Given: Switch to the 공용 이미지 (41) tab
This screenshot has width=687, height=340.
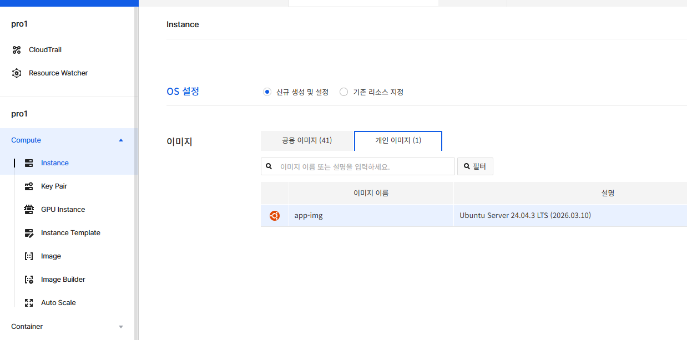Looking at the screenshot, I should point(307,141).
